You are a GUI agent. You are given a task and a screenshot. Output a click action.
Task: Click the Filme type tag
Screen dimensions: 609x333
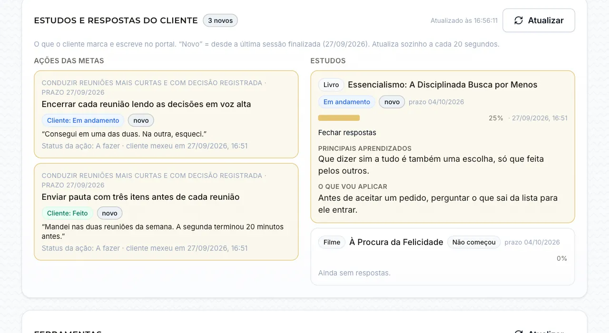[x=332, y=242]
